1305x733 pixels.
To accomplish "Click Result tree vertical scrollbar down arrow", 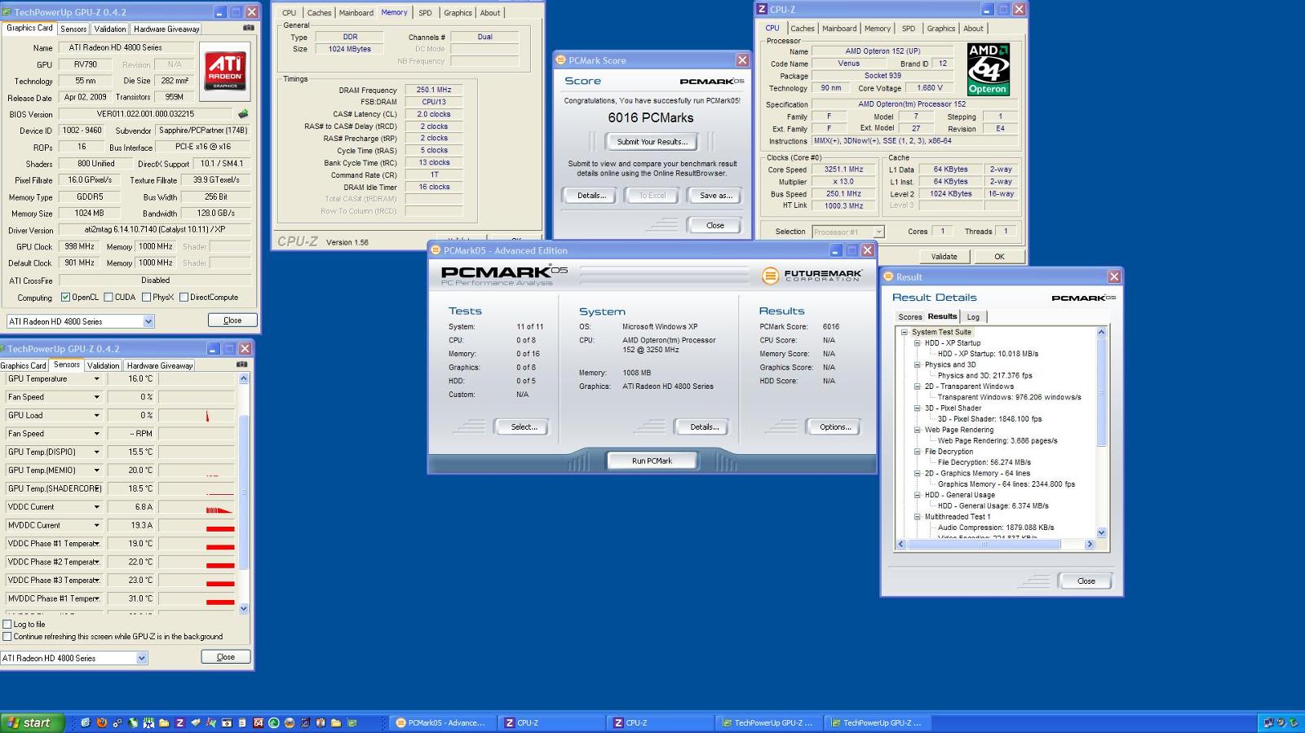I will tap(1101, 533).
